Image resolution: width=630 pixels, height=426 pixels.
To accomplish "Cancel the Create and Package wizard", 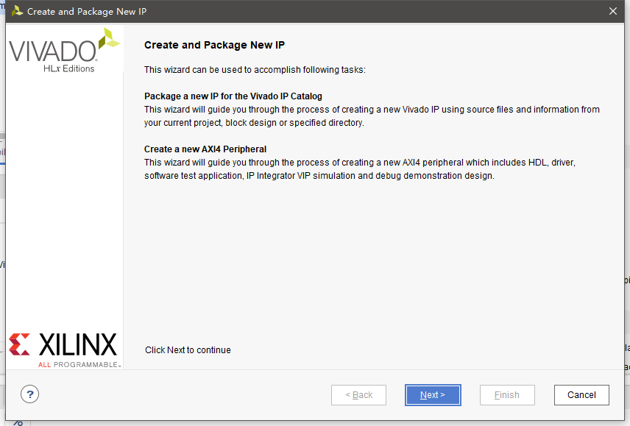I will [581, 395].
